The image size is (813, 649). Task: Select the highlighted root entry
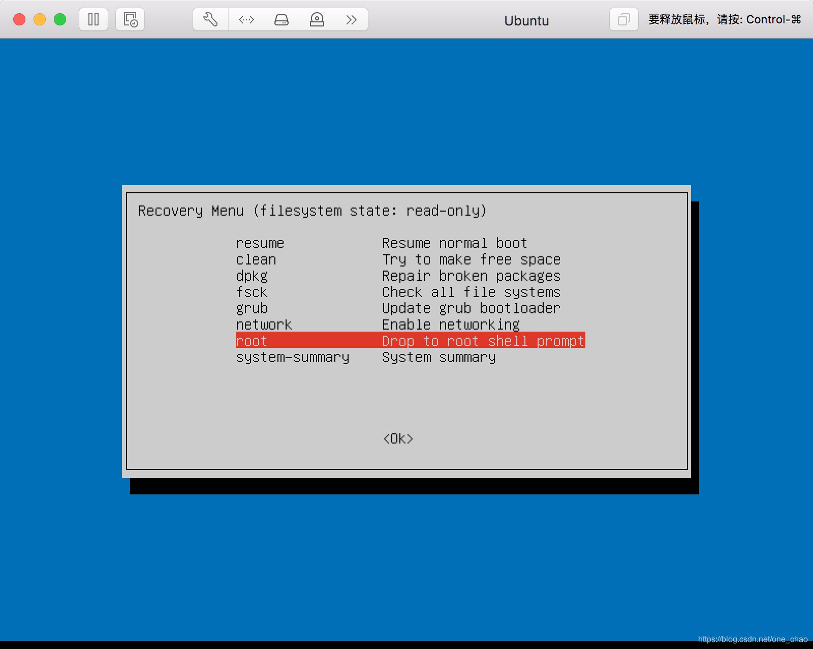(411, 340)
